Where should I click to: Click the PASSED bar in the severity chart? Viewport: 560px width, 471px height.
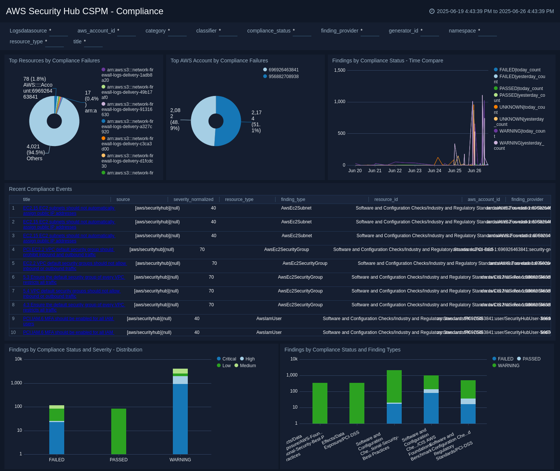coord(119,431)
